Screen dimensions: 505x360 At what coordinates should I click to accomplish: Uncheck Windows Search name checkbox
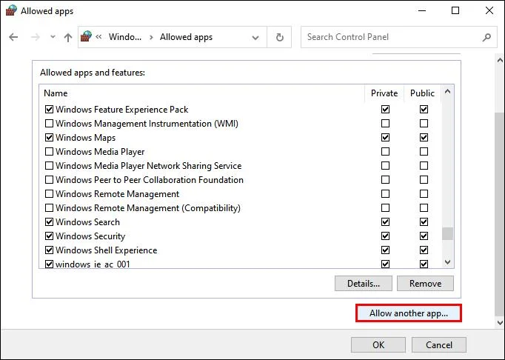pyautogui.click(x=49, y=221)
